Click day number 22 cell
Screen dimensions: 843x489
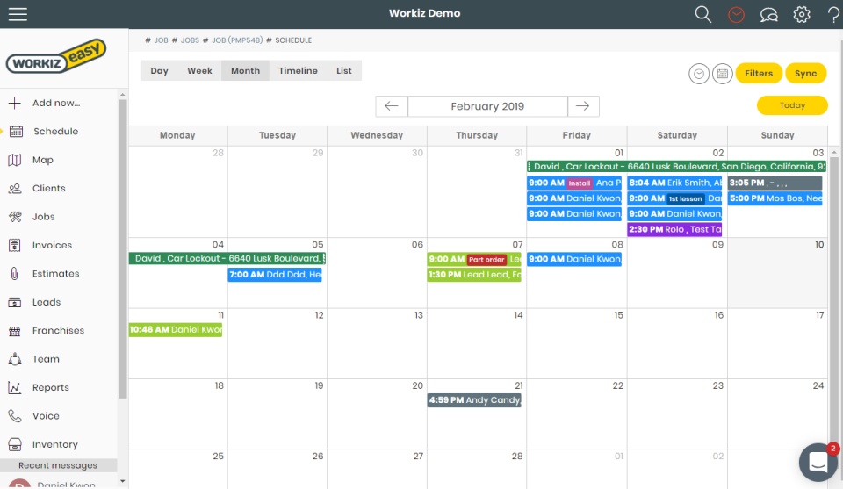click(x=576, y=413)
